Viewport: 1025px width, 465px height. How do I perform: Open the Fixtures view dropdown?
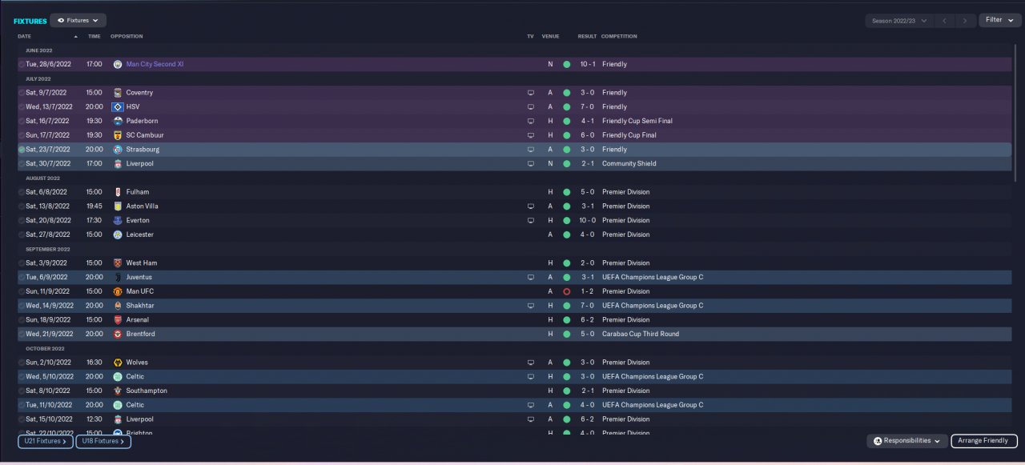78,20
